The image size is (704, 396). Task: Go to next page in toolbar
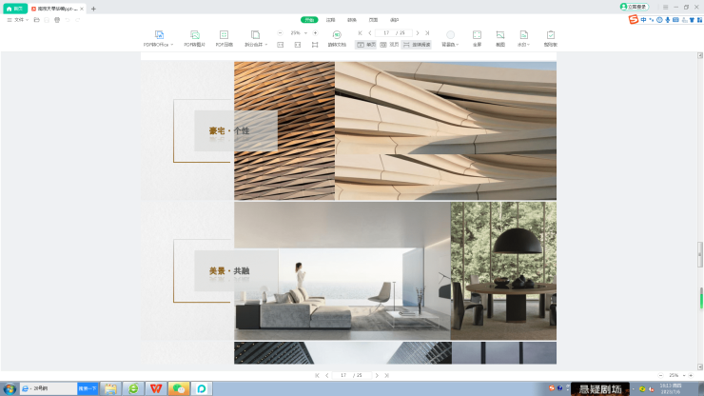[x=417, y=32]
